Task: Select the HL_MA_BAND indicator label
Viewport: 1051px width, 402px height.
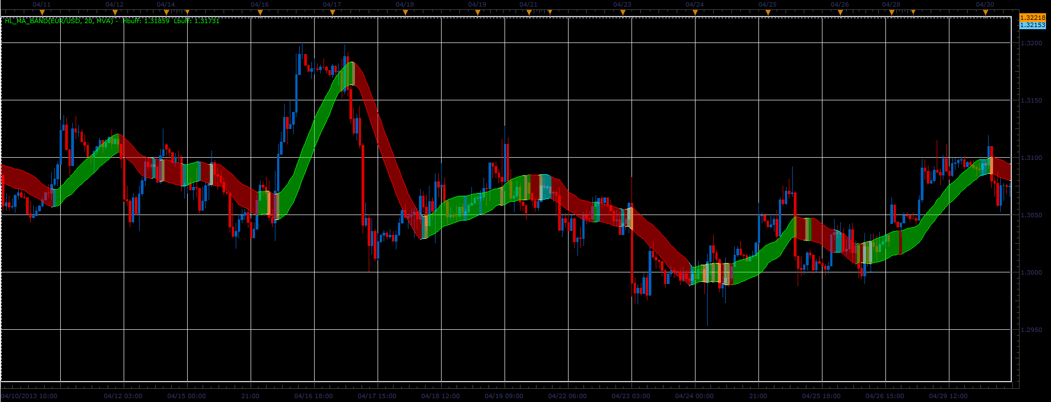Action: tap(59, 21)
